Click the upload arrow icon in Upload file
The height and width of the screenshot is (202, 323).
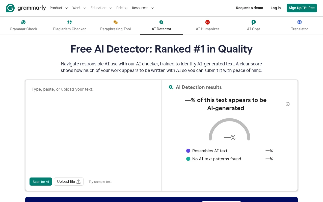click(x=78, y=182)
